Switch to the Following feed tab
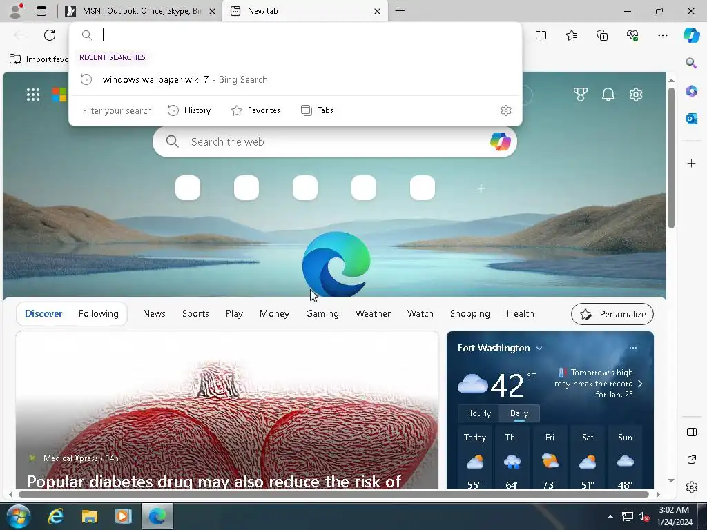 [x=98, y=313]
